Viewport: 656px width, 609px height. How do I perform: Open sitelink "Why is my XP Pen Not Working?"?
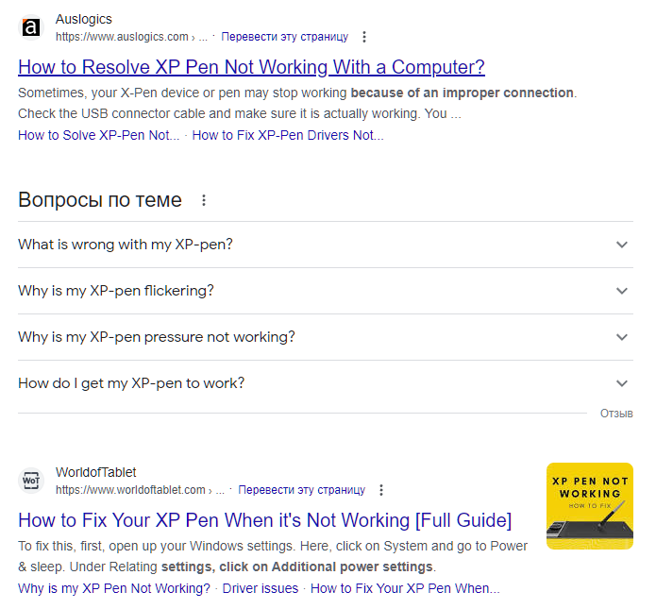click(x=114, y=588)
